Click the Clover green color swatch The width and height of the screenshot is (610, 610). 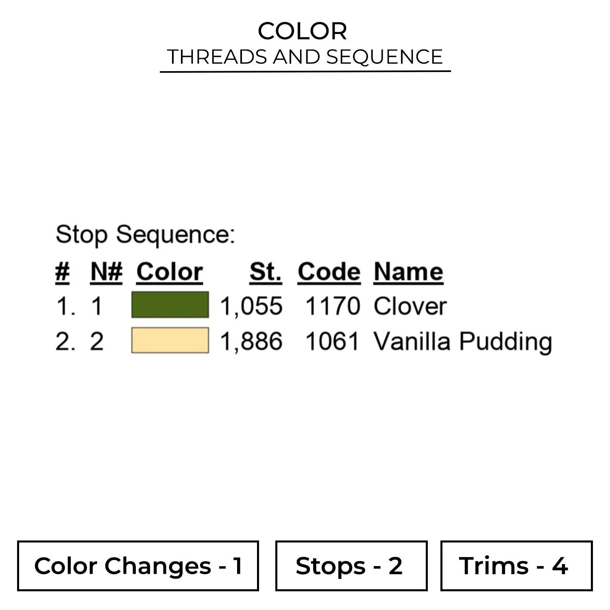click(x=170, y=305)
